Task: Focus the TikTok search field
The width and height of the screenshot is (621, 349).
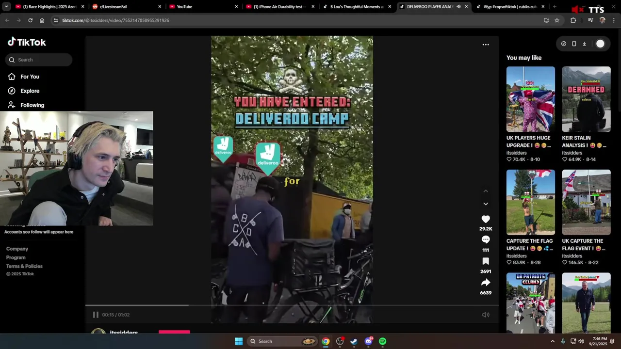Action: pyautogui.click(x=39, y=60)
